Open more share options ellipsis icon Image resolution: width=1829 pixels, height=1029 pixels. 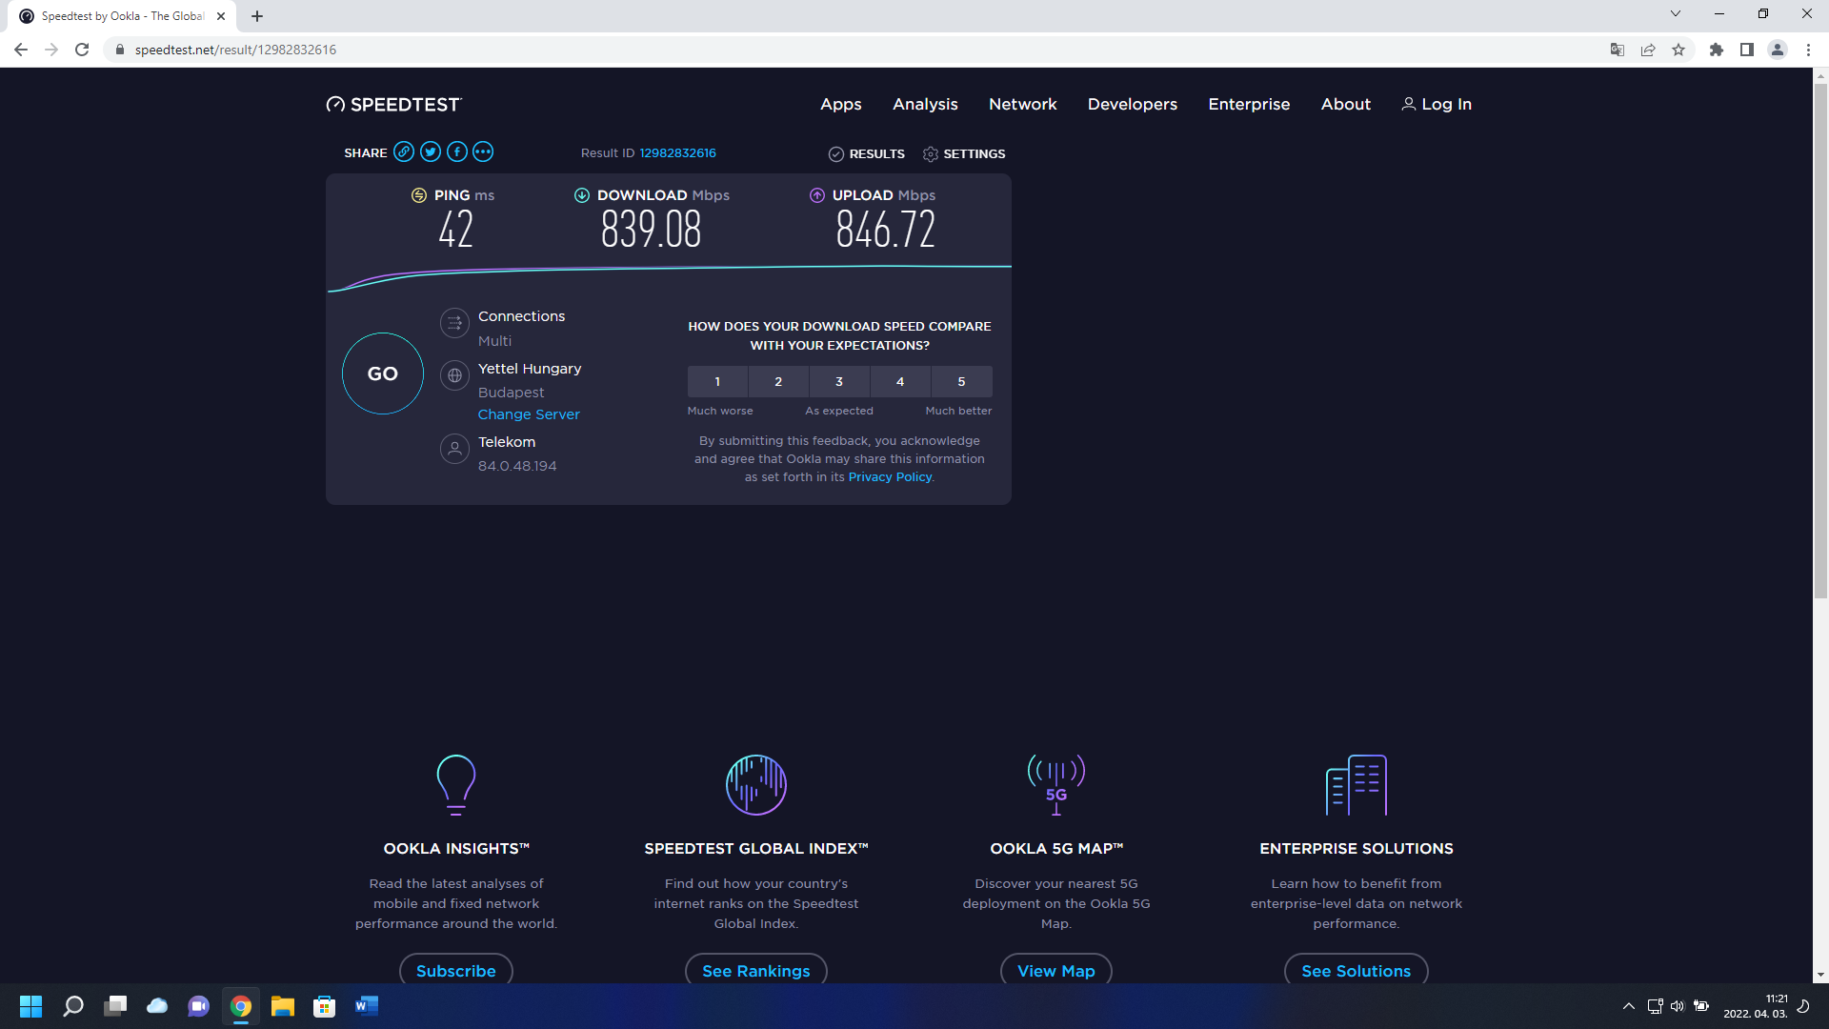click(483, 151)
